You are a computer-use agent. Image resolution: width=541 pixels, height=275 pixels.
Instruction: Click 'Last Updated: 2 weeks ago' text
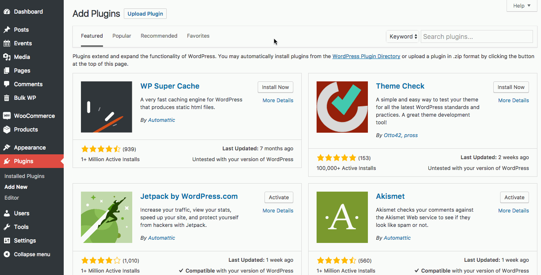[x=495, y=158]
